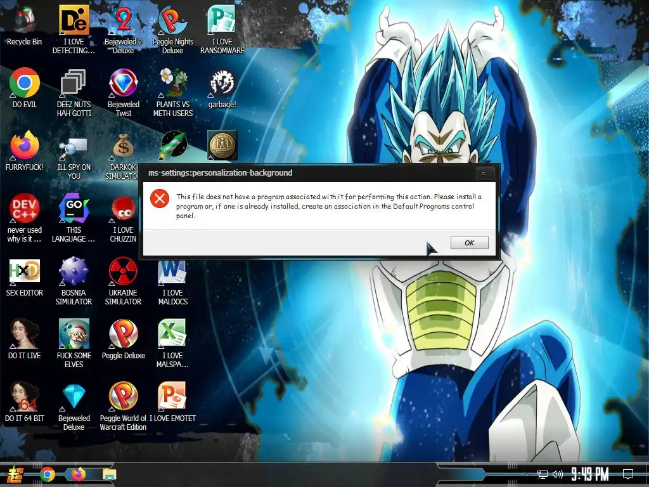The width and height of the screenshot is (649, 487).
Task: Open the Santa elf bowling desktop icon
Action: 74,344
